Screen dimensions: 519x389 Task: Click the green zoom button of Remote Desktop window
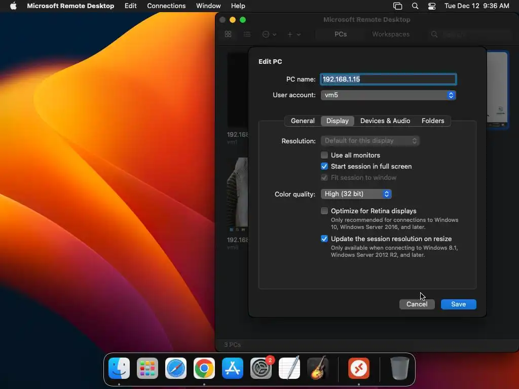pyautogui.click(x=243, y=20)
